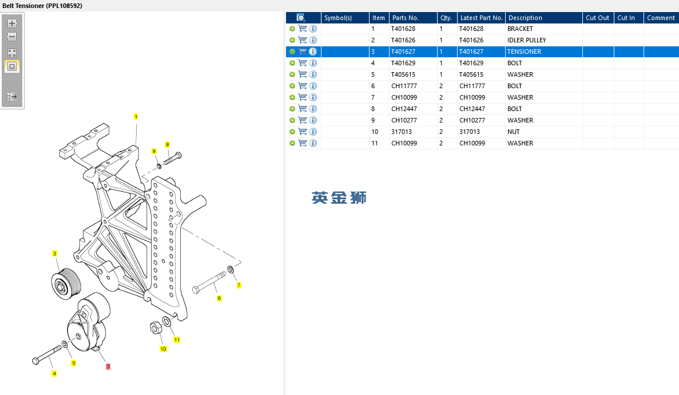
Task: Click parts number T405615
Action: 403,74
